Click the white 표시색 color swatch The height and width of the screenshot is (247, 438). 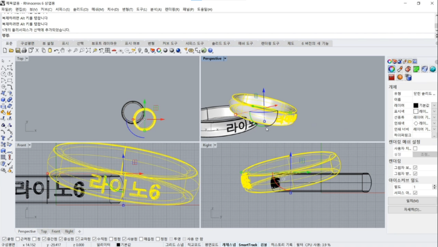pyautogui.click(x=416, y=112)
